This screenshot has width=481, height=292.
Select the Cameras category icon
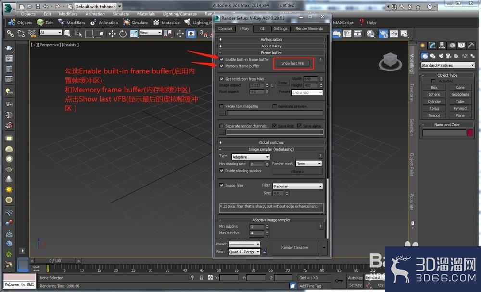448,56
